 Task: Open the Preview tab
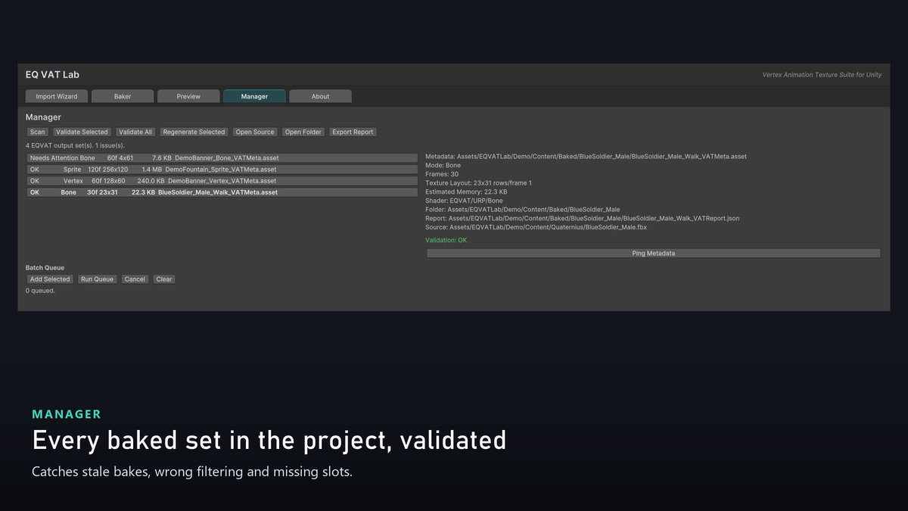(x=188, y=96)
